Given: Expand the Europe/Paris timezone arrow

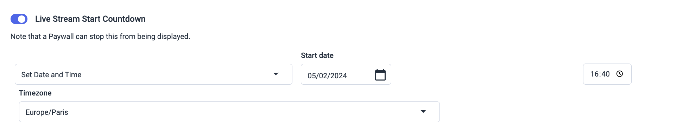Looking at the screenshot, I should [x=423, y=112].
